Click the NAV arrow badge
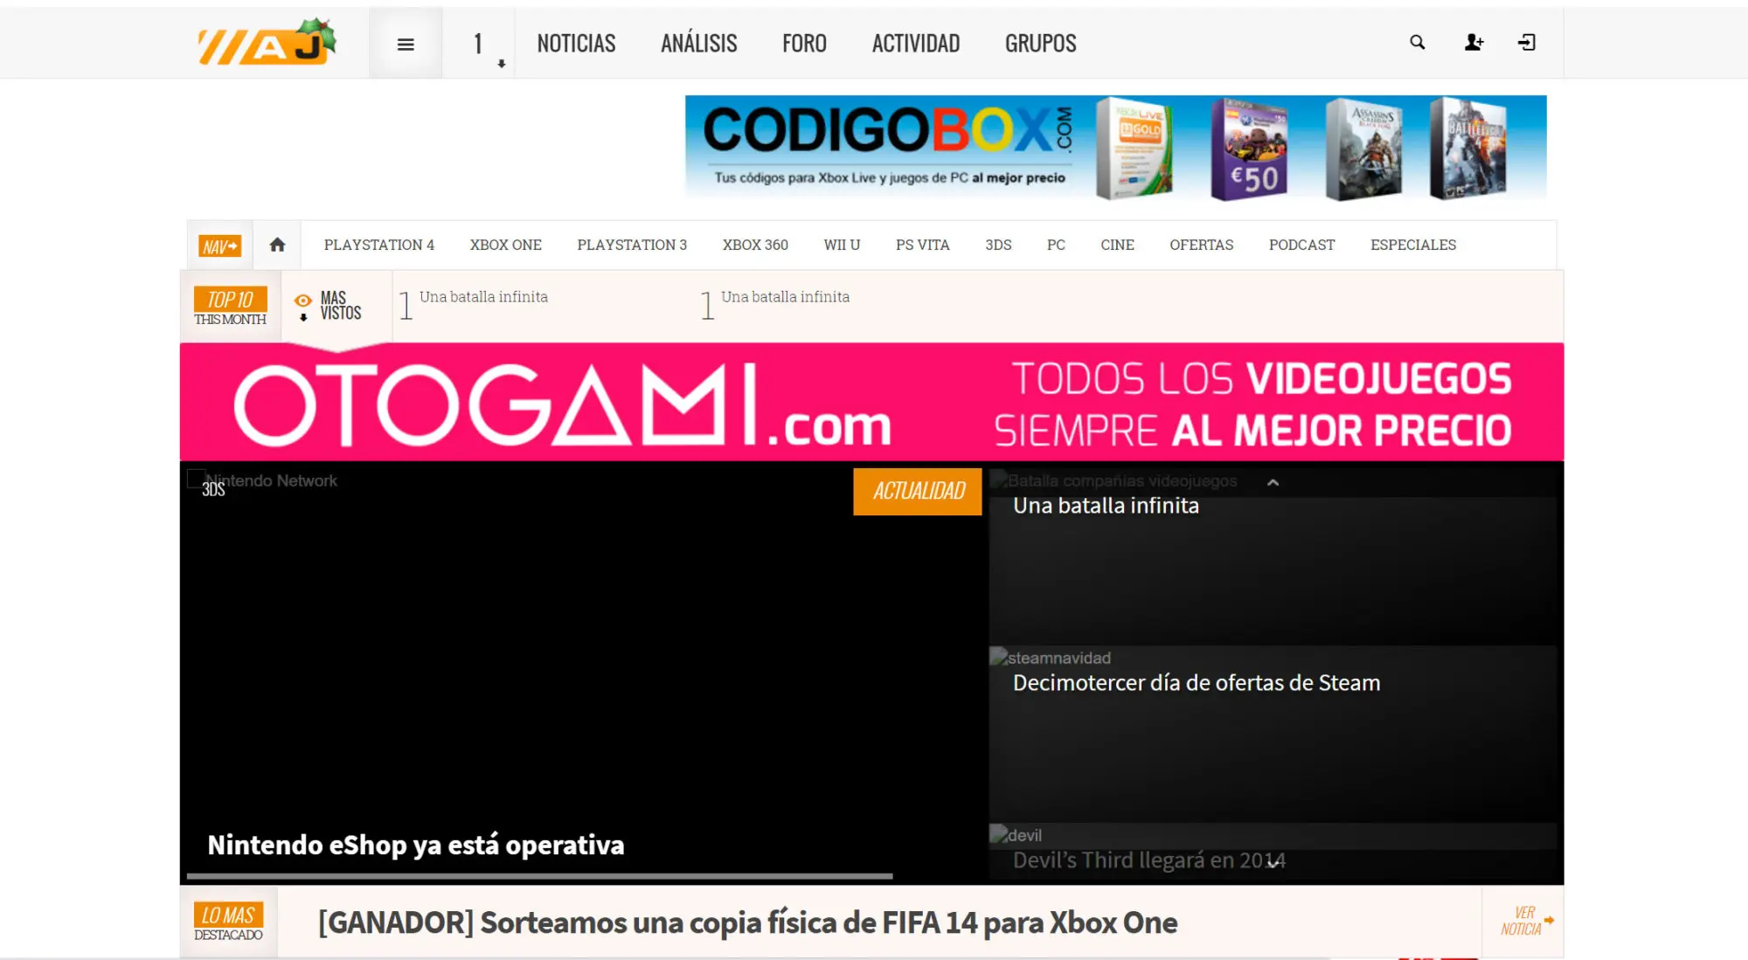 (220, 246)
